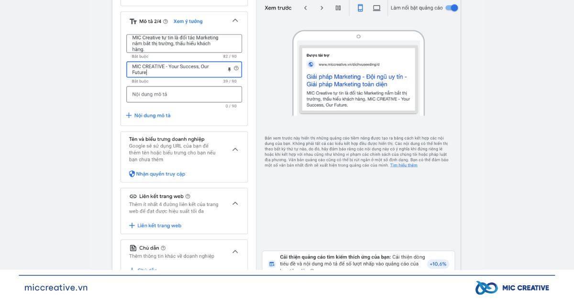Click help icon next to Liên kết trang web
Screen dimensions: 574x301
click(x=188, y=196)
